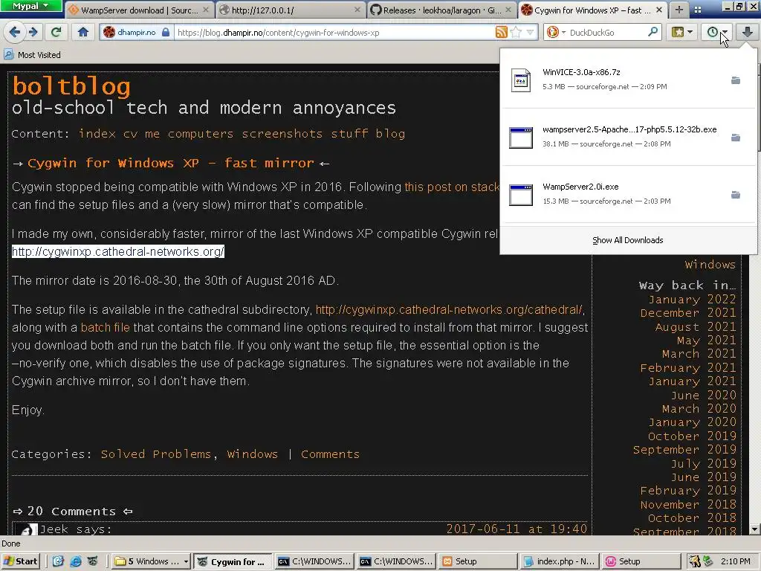This screenshot has width=761, height=571.
Task: Click the search magnifier icon
Action: coord(652,33)
